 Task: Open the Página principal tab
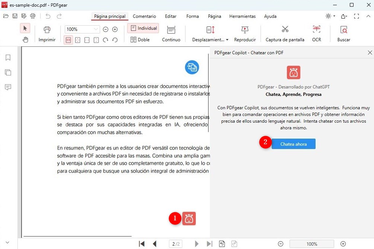[110, 16]
